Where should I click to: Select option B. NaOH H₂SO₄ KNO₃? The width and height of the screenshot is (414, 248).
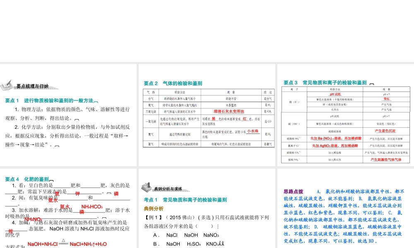pyautogui.click(x=188, y=244)
